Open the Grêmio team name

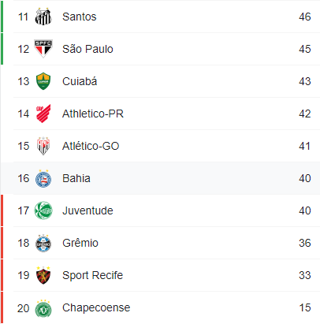[80, 243]
